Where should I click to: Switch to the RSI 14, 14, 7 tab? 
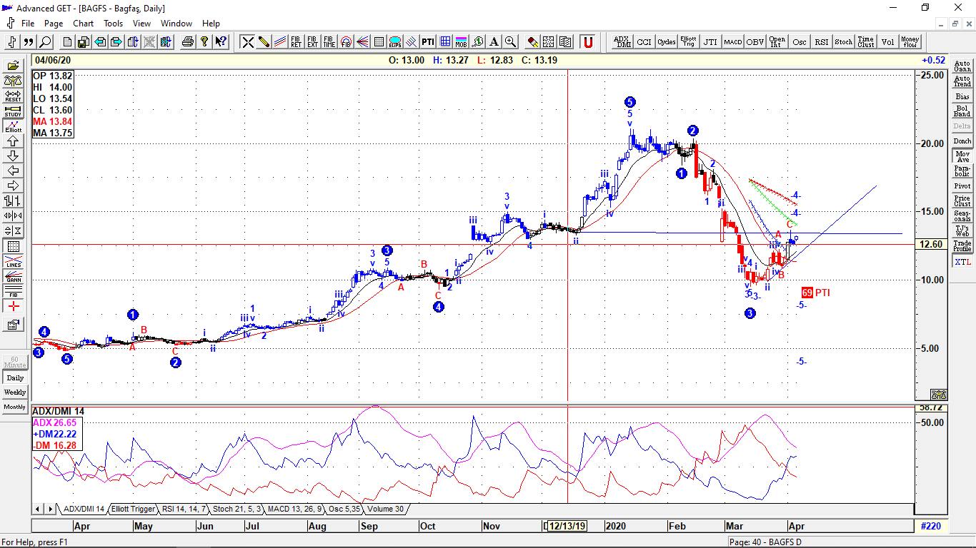pyautogui.click(x=184, y=509)
